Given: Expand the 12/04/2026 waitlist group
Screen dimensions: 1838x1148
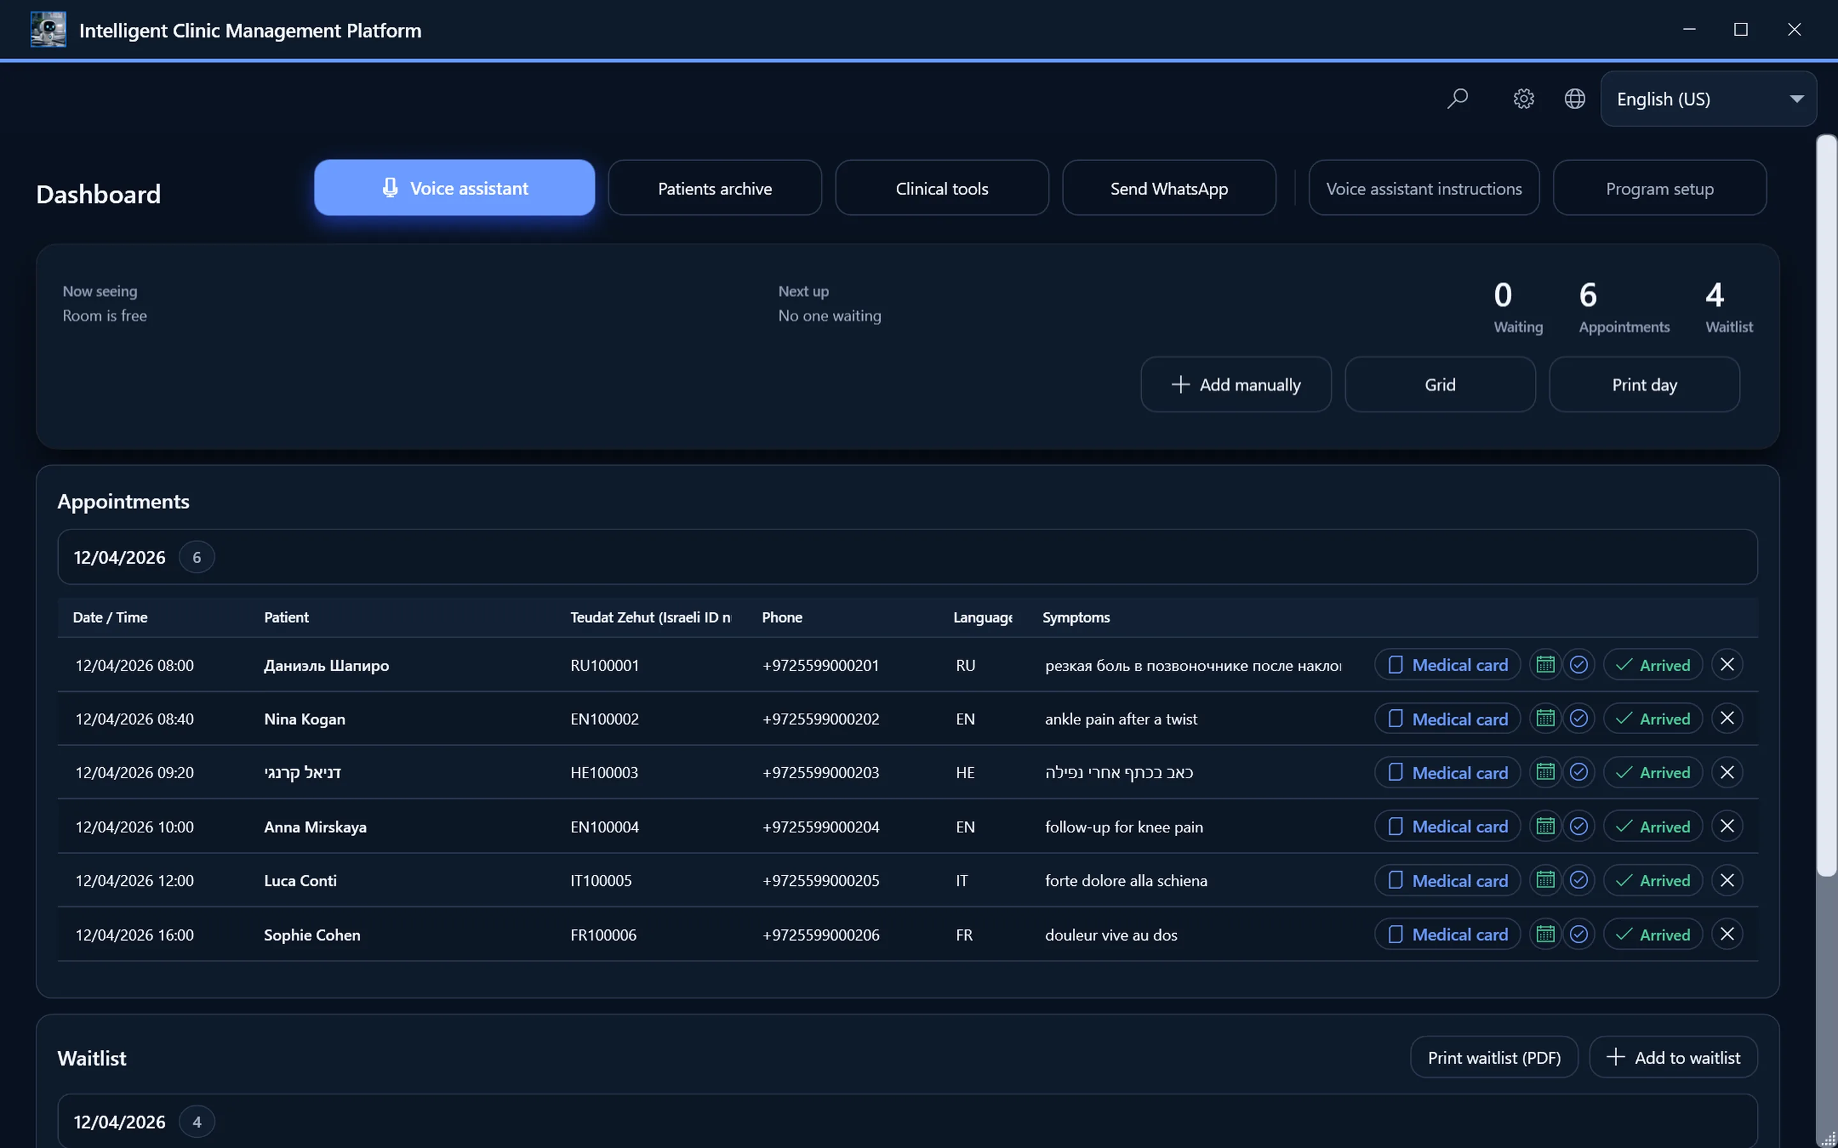Looking at the screenshot, I should [907, 1121].
